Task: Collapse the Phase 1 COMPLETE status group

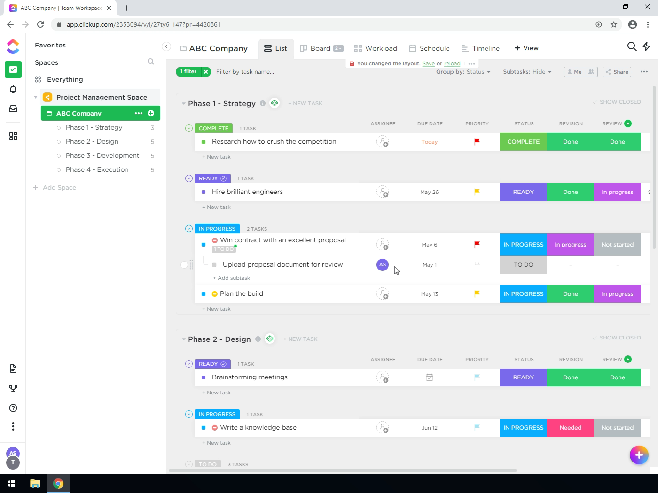Action: pyautogui.click(x=189, y=128)
